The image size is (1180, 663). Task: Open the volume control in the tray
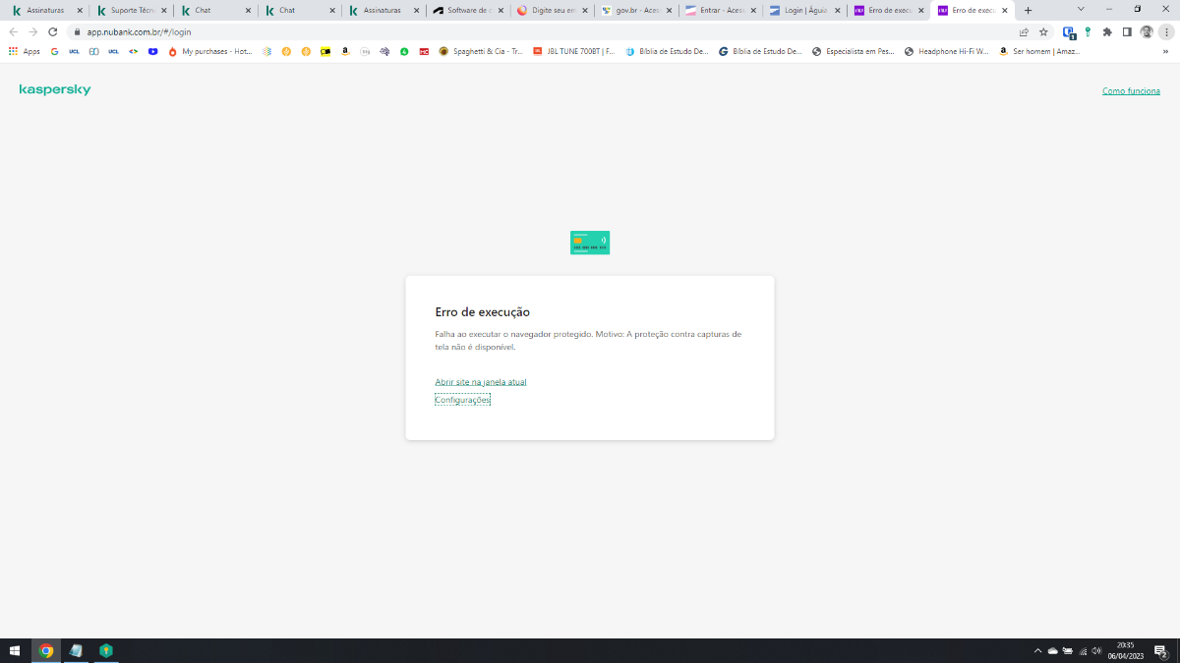tap(1095, 650)
